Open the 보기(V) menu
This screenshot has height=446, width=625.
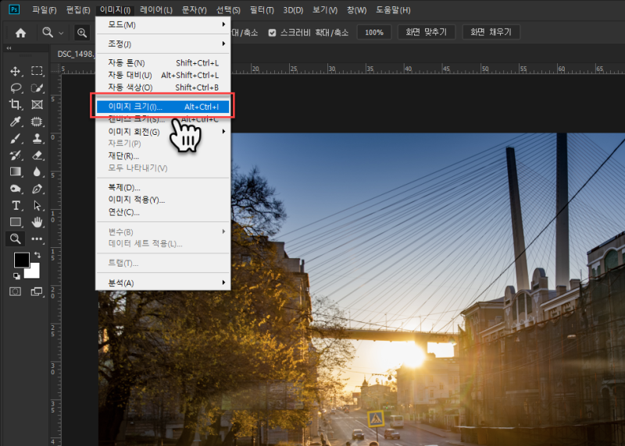pos(325,10)
